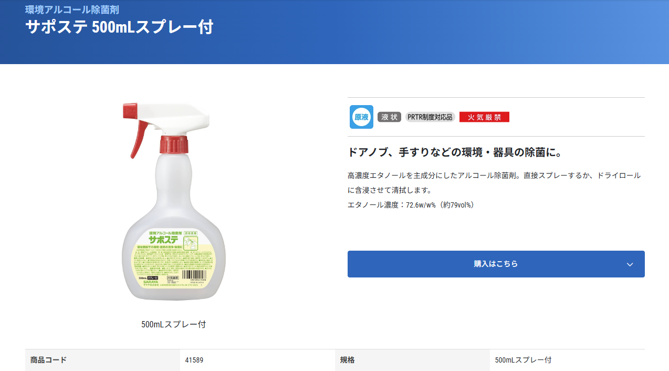Click the 500mLスプレー付 caption below bottle image
669x371 pixels.
pos(173,324)
